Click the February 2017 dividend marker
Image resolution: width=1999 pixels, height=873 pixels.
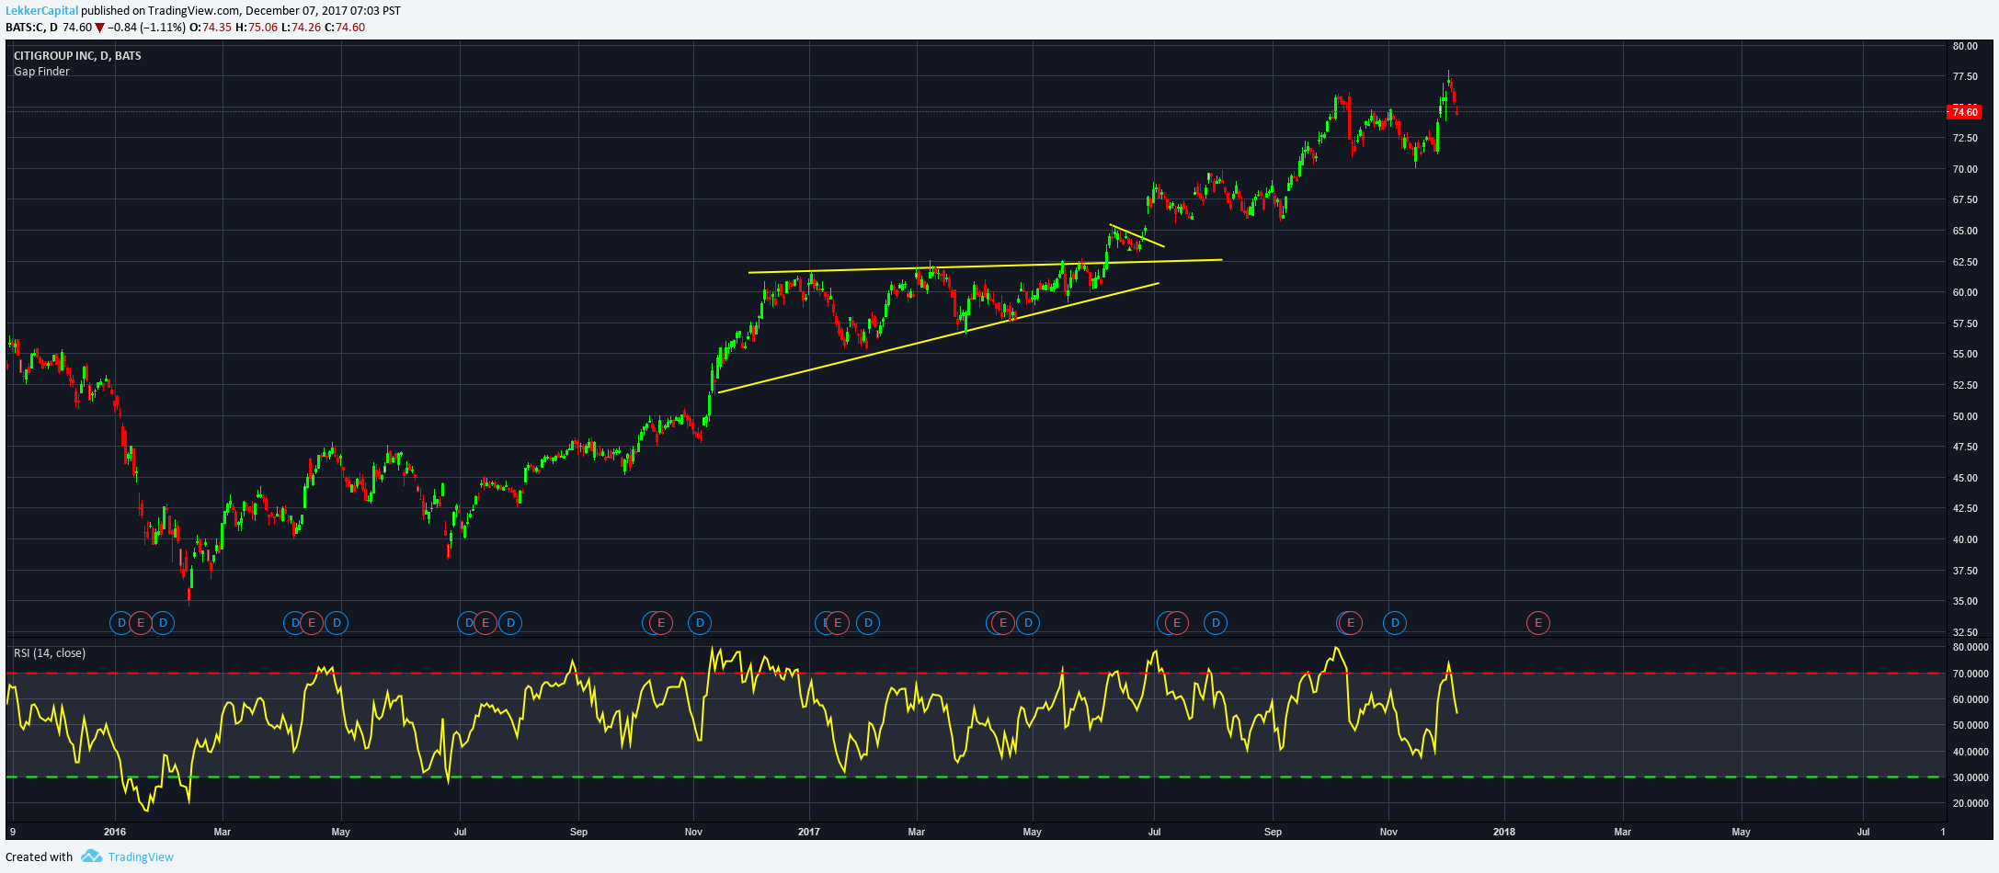[868, 623]
